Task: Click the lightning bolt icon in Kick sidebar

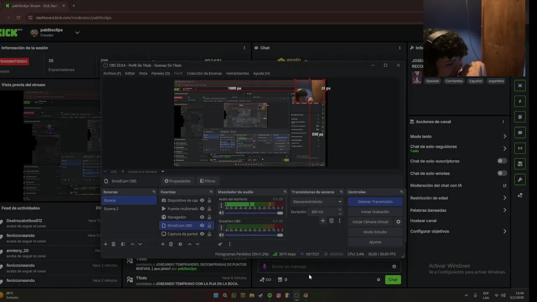Action: click(520, 101)
